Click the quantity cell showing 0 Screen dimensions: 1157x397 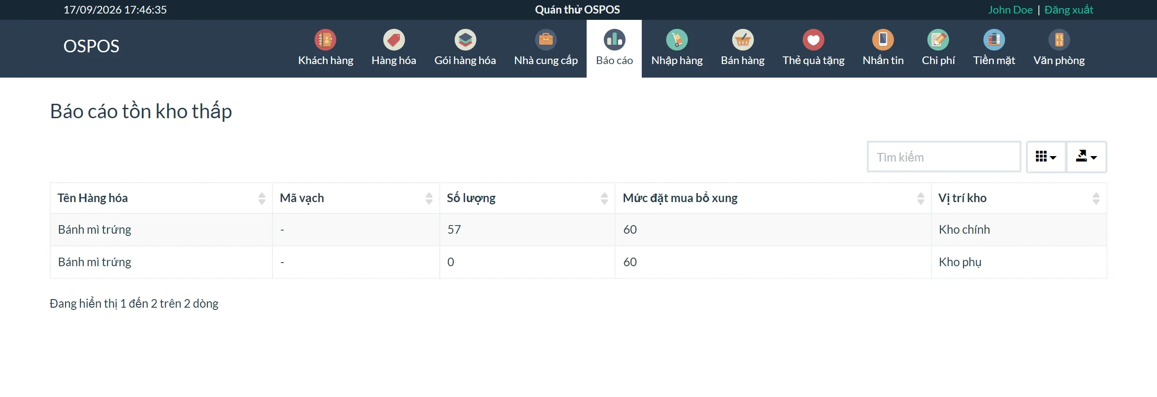(527, 262)
